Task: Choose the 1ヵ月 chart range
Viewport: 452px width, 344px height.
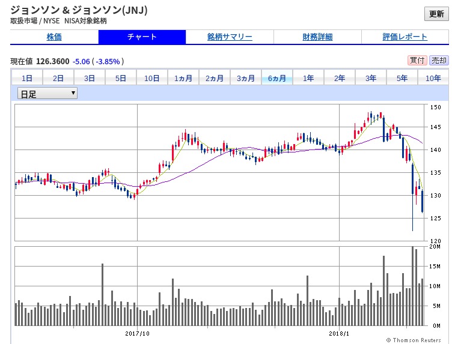Action: coord(183,78)
